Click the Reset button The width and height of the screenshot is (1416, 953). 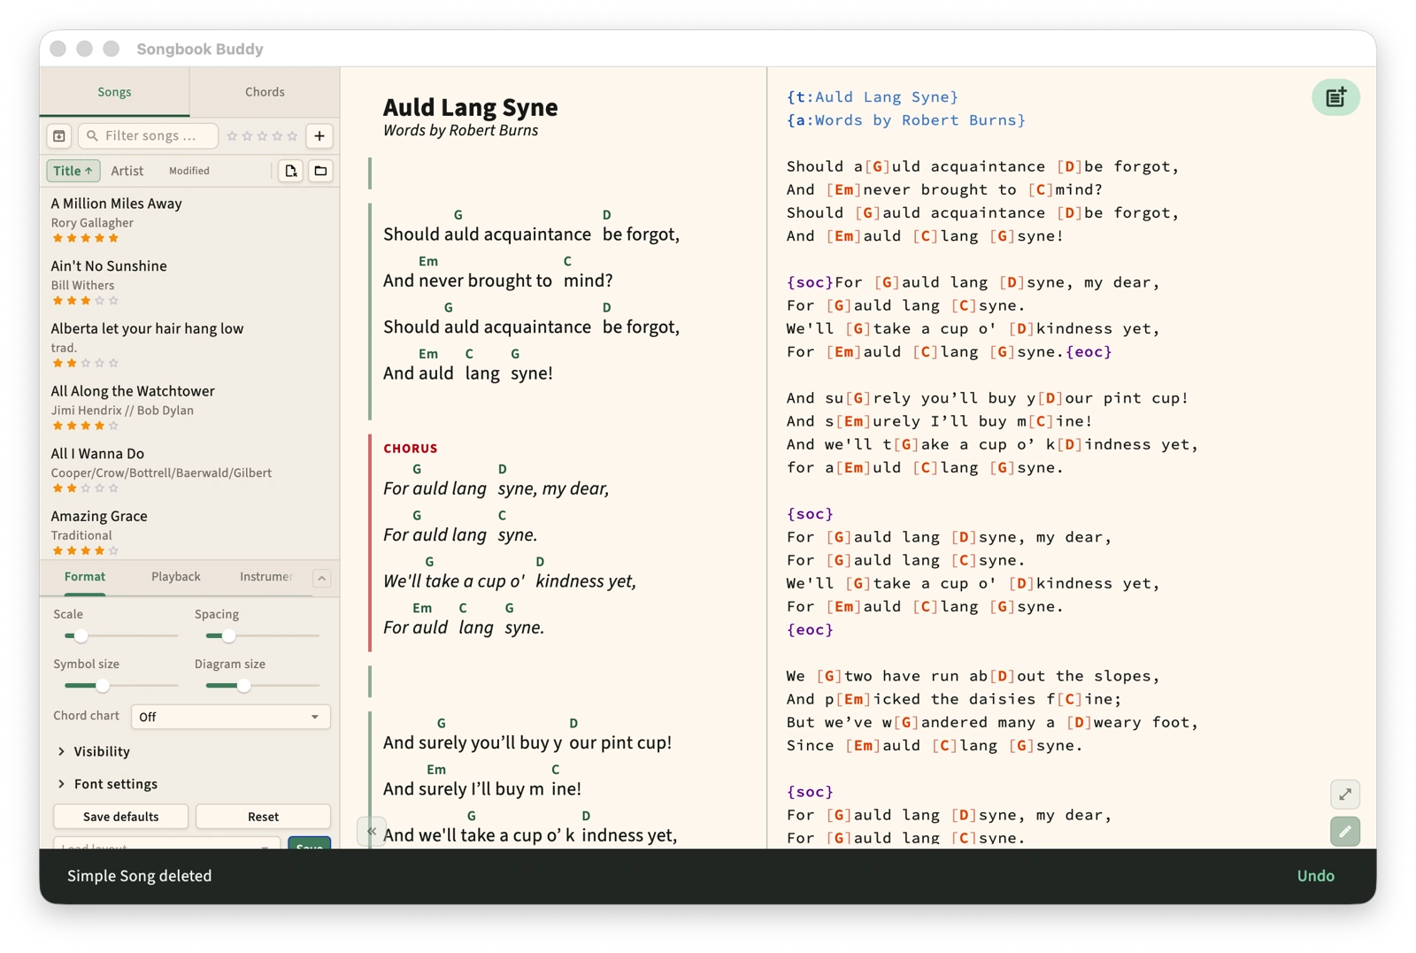pos(263,817)
